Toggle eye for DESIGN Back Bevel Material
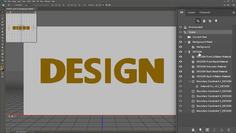 180,71
